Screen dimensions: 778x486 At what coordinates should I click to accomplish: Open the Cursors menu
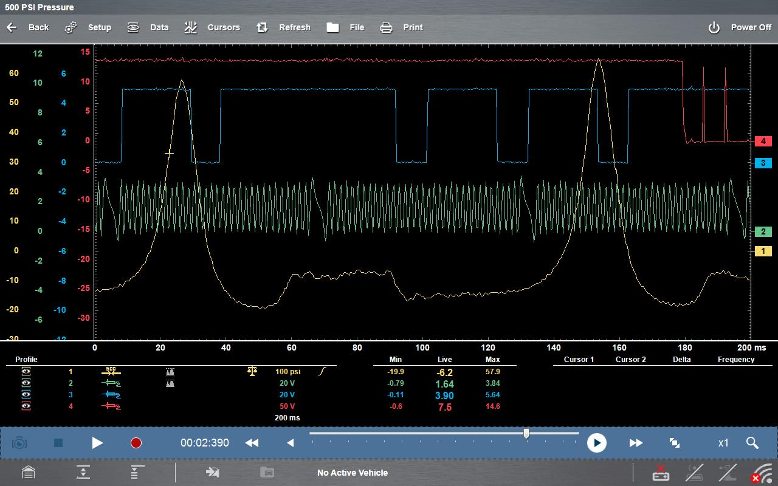[213, 27]
